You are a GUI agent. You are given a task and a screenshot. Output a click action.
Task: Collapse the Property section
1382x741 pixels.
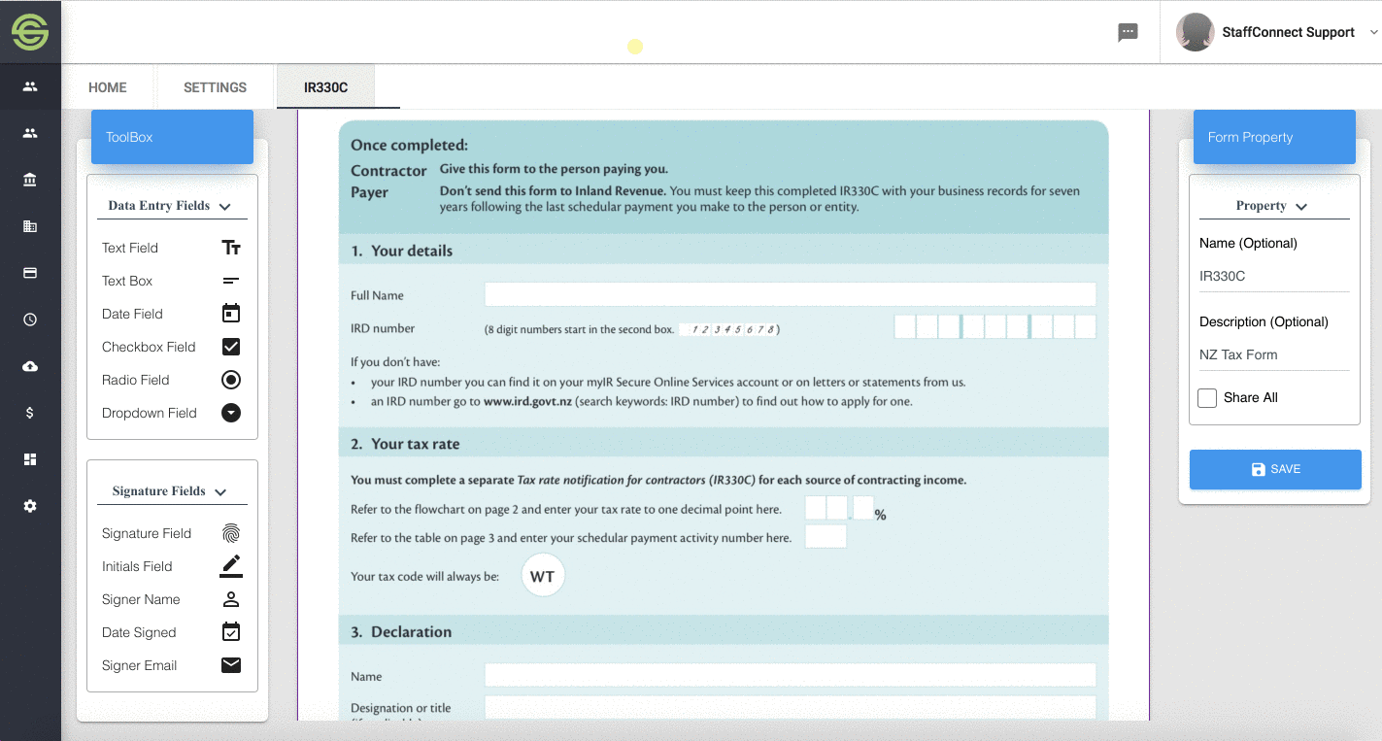pyautogui.click(x=1302, y=207)
